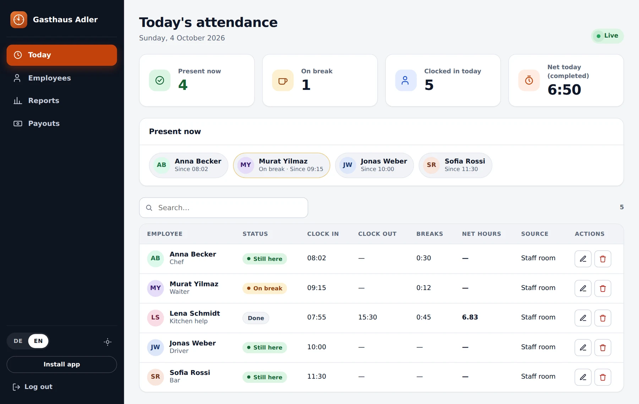Click Murat Yilmaz's On break status badge

[x=264, y=288]
